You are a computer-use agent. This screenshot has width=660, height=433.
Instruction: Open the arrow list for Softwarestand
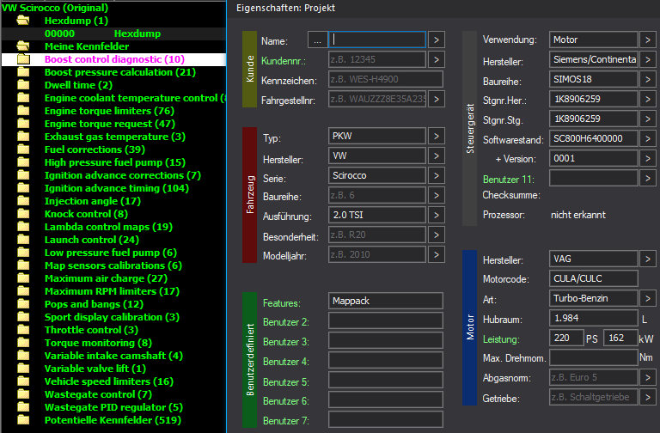pos(648,139)
